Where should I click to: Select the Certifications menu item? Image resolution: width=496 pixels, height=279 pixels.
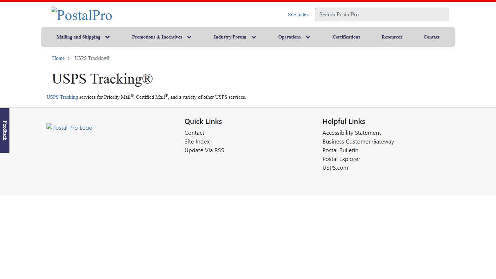(x=346, y=37)
